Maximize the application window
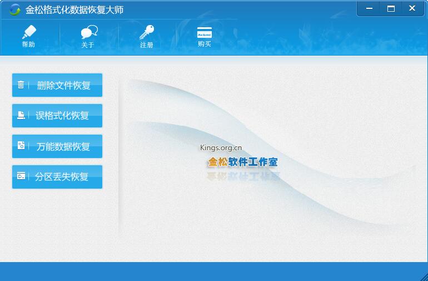 pos(391,8)
